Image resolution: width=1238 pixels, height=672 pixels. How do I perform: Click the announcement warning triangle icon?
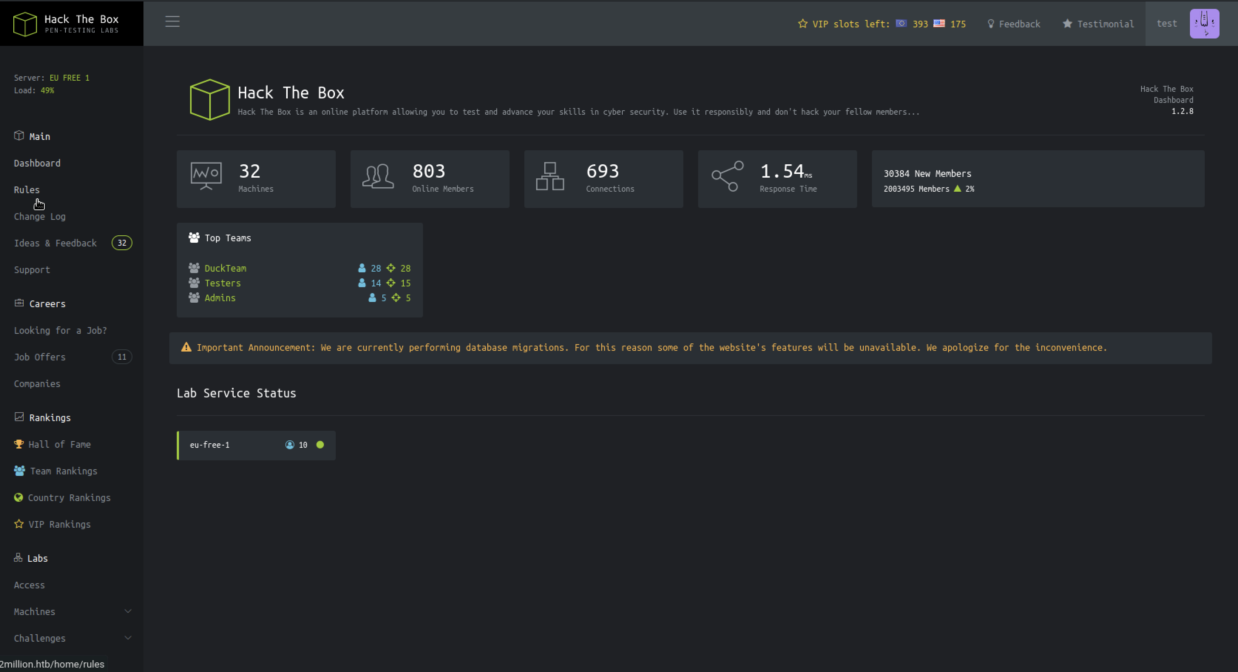point(186,347)
